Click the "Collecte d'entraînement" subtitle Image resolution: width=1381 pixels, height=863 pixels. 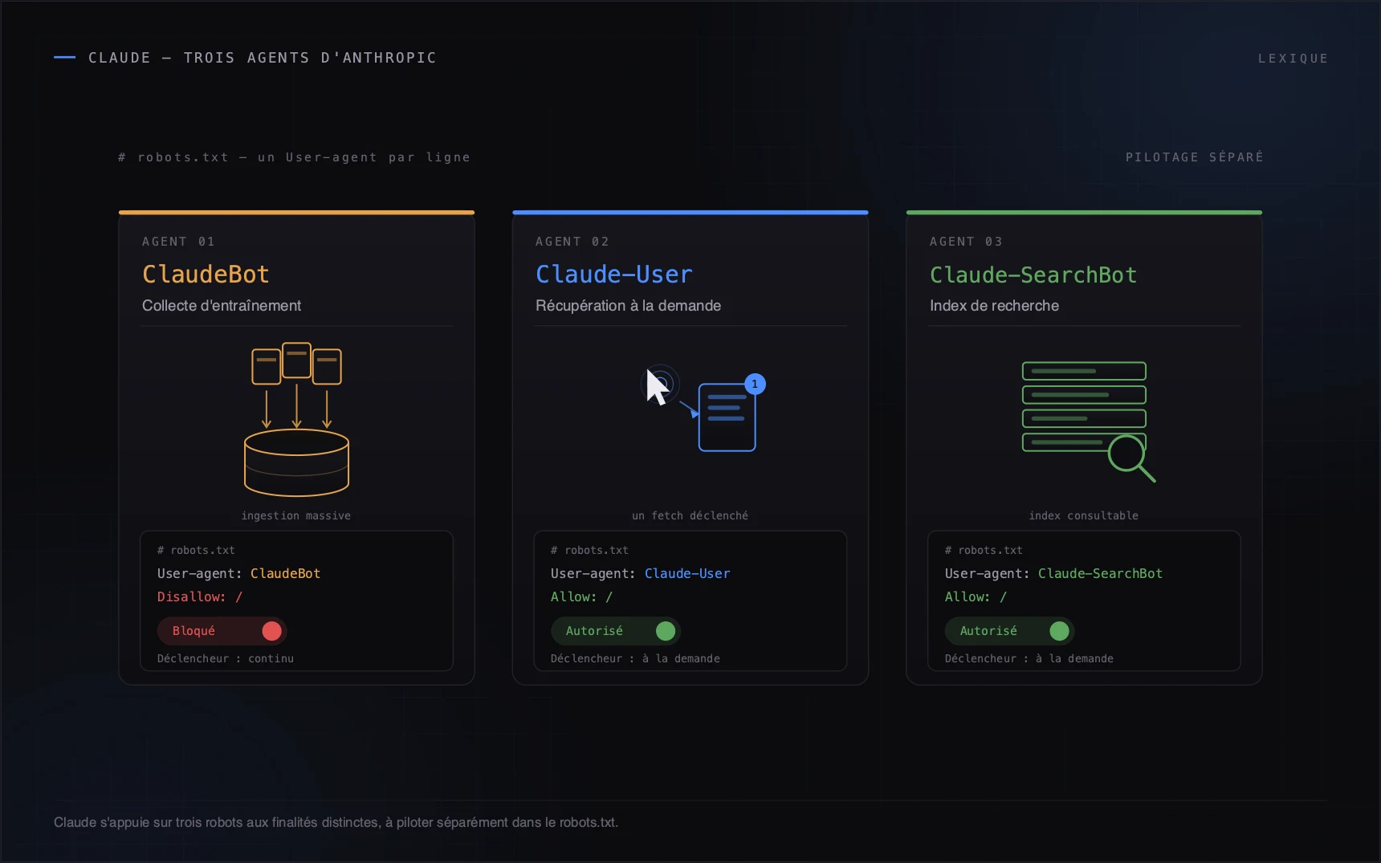point(222,306)
